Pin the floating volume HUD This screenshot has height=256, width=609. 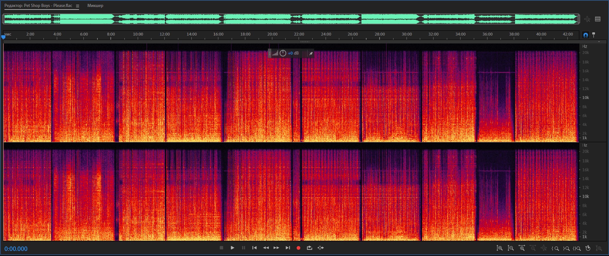(311, 54)
